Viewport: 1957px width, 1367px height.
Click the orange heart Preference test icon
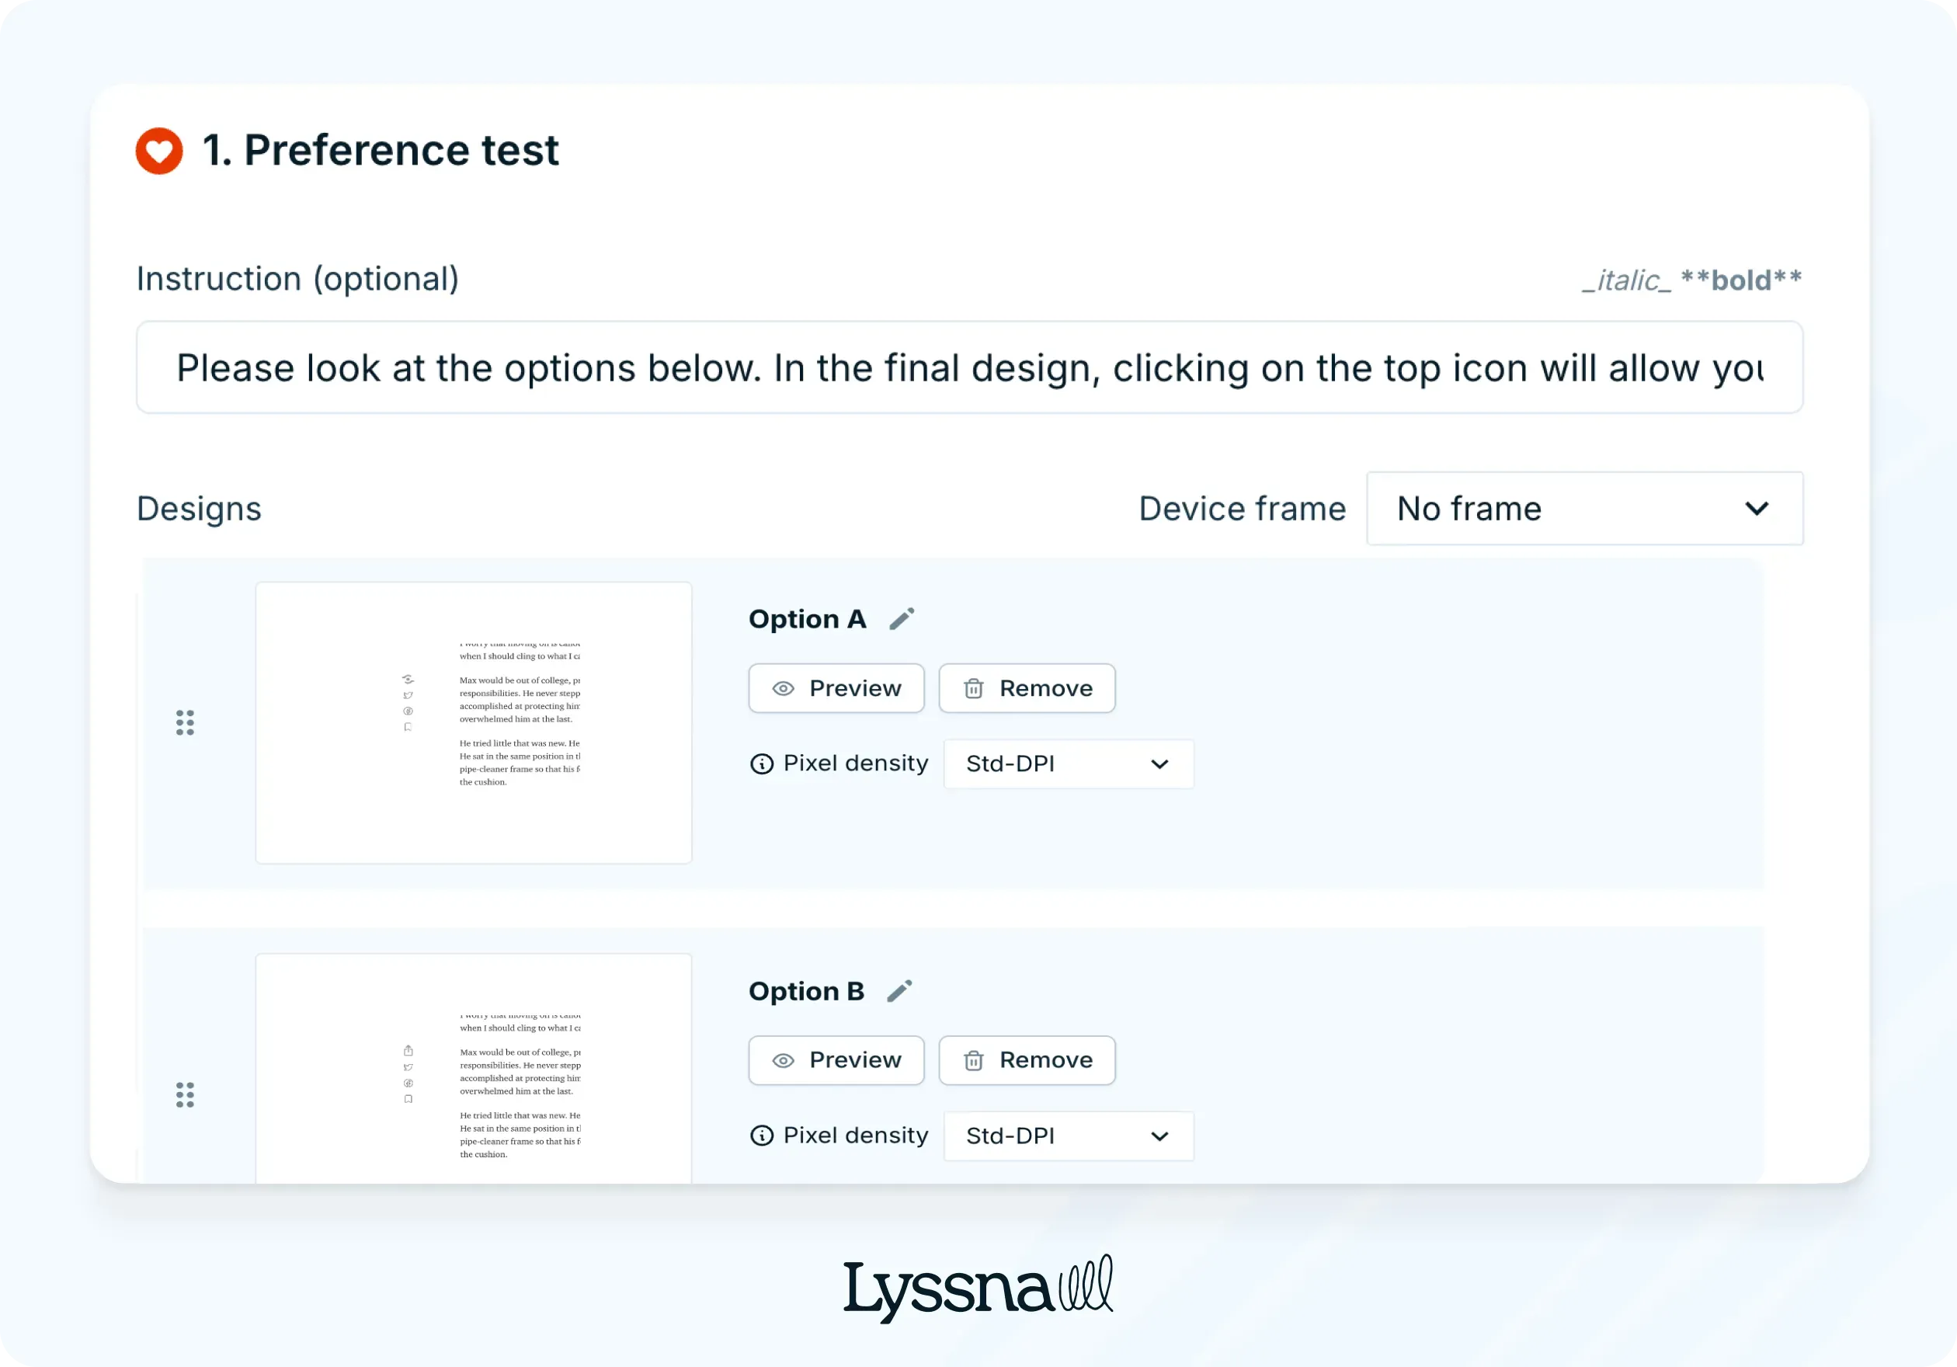pyautogui.click(x=159, y=151)
